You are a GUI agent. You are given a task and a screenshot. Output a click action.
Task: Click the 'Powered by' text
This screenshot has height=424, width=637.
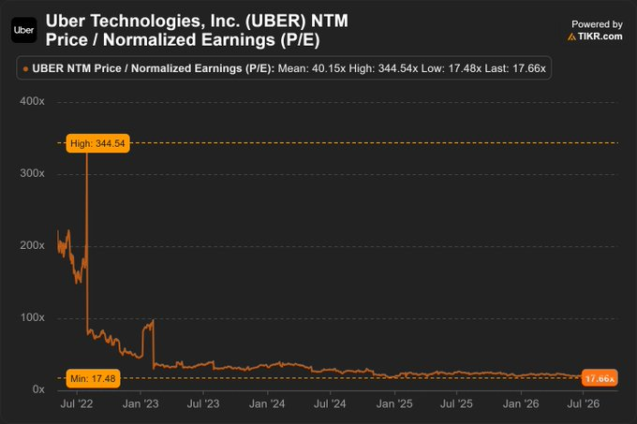597,24
